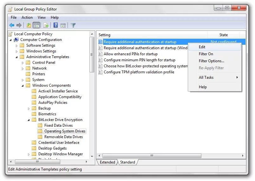Screen dimensions: 255x181
Task: Open the View menu
Action: (x=42, y=17)
